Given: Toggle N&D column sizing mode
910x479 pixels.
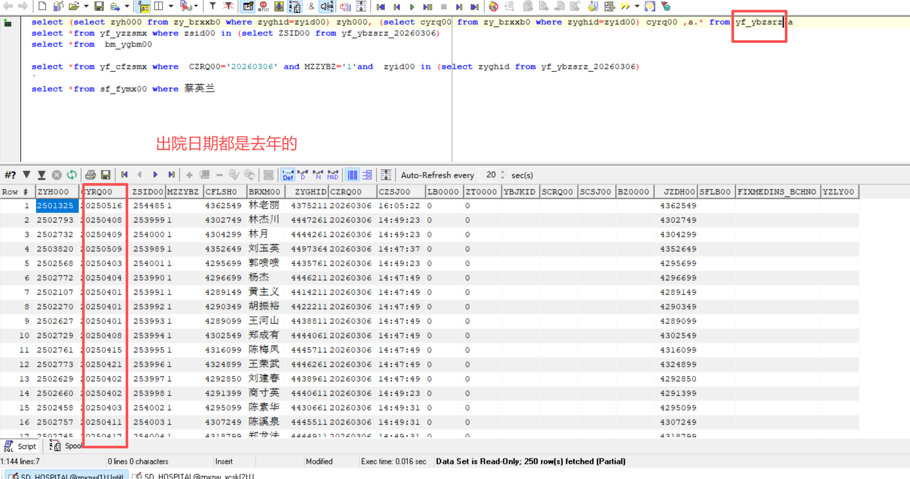Looking at the screenshot, I should pos(333,175).
